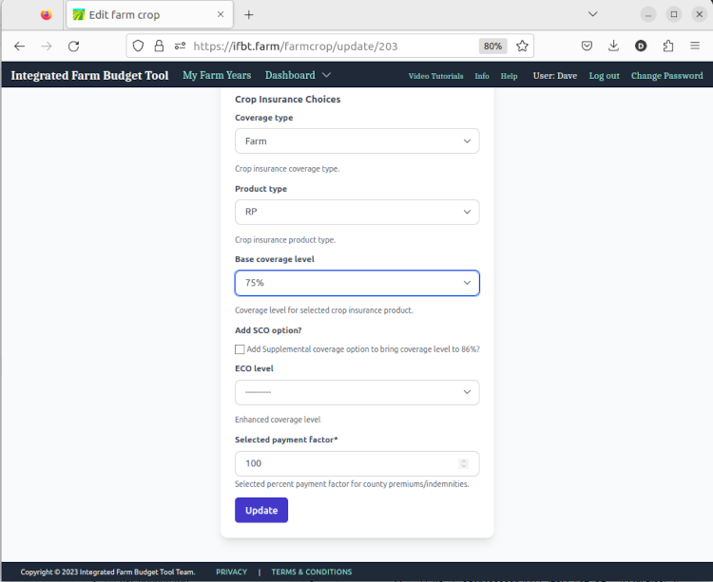Viewport: 713px width, 582px height.
Task: Bookmark this page with the star icon
Action: [522, 46]
